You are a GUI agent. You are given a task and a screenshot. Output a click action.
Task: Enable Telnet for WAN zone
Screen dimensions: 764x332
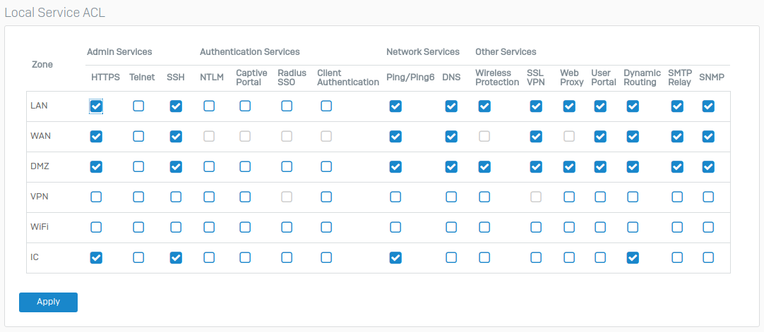point(138,137)
